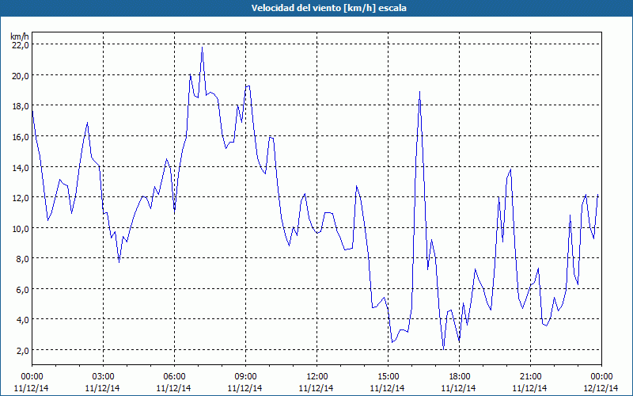
Task: Click the 21:00 time label on x-axis
Action: pos(530,377)
